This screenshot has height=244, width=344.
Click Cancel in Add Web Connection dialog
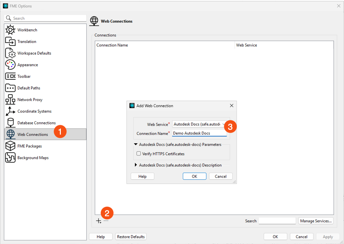pyautogui.click(x=220, y=176)
